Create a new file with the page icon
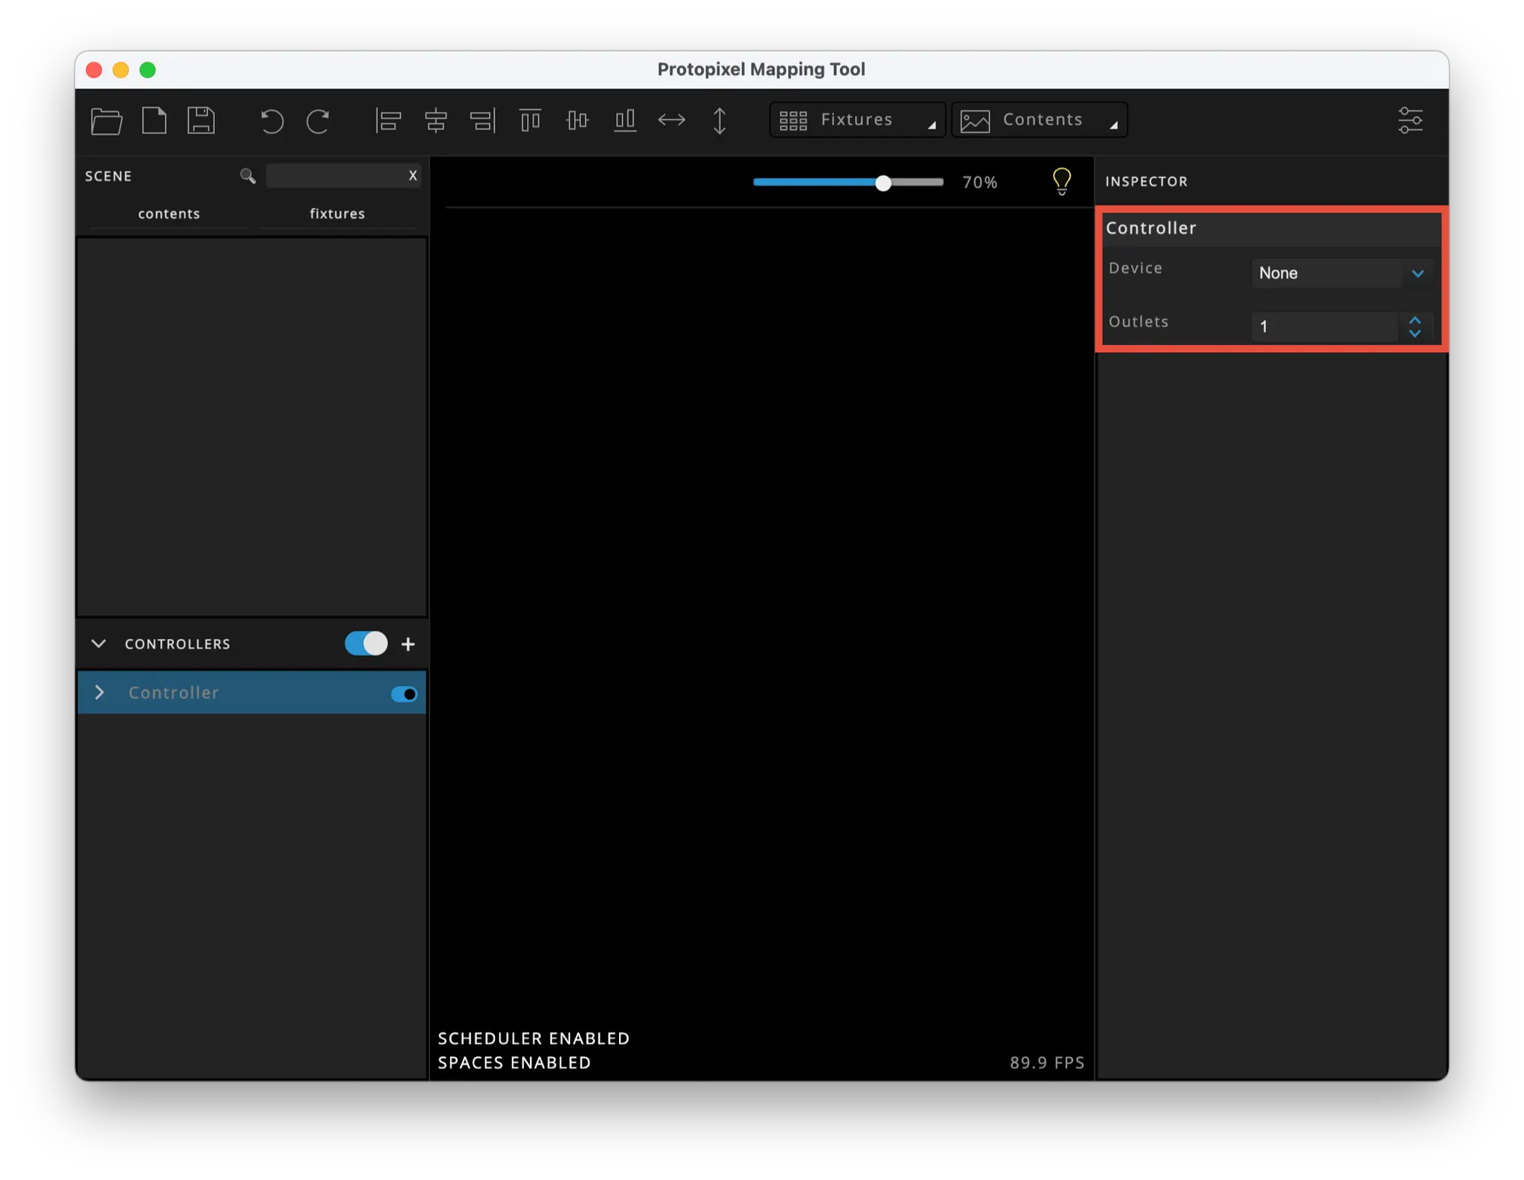 (x=154, y=121)
